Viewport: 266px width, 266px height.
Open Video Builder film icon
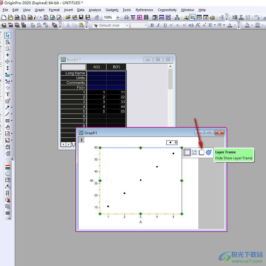tap(146, 17)
